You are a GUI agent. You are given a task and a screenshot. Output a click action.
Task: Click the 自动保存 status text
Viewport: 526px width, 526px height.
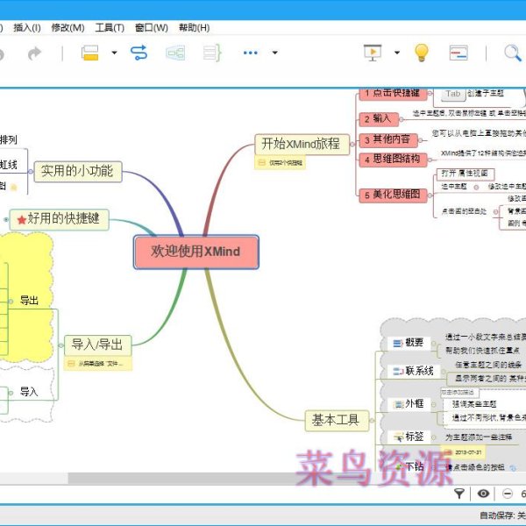[501, 515]
